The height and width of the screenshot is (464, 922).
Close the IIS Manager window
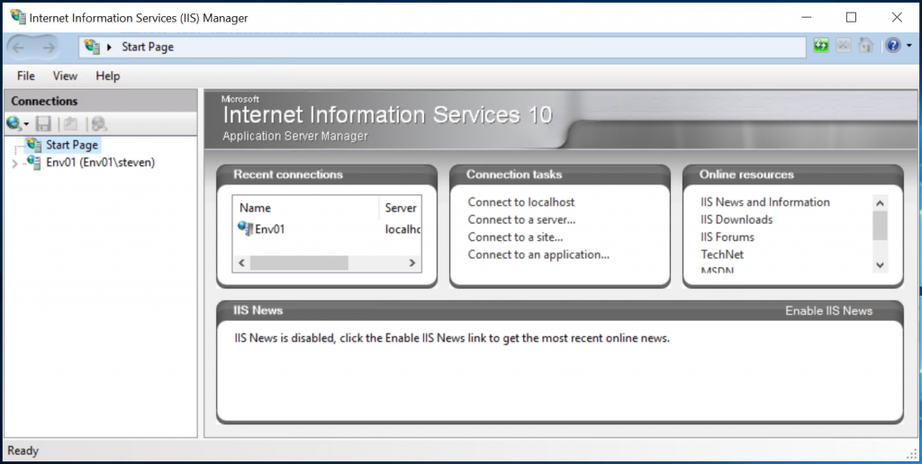(897, 17)
